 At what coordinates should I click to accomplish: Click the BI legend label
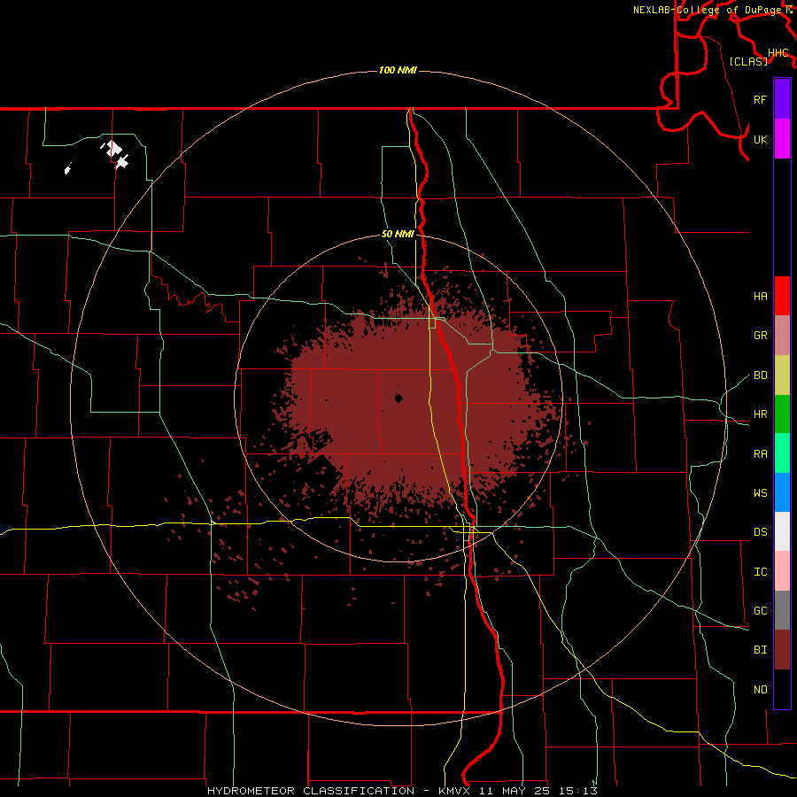[x=760, y=650]
